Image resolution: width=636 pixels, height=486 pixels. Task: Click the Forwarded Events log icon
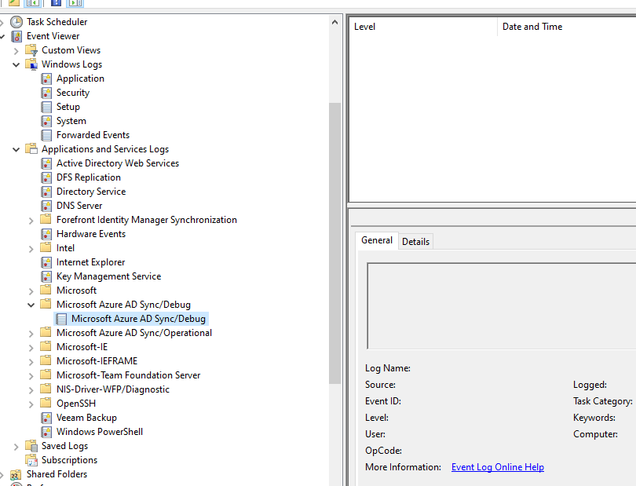pyautogui.click(x=46, y=135)
